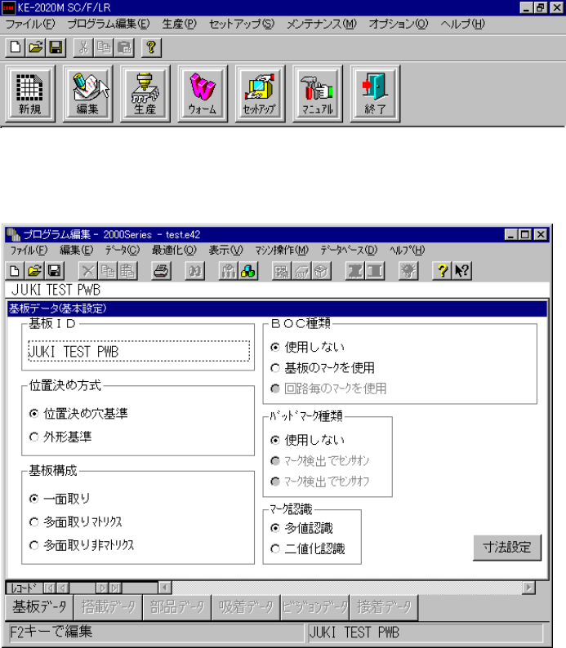This screenshot has width=566, height=648.
Task: Click Save icon in program editor toolbar
Action: coord(55,271)
